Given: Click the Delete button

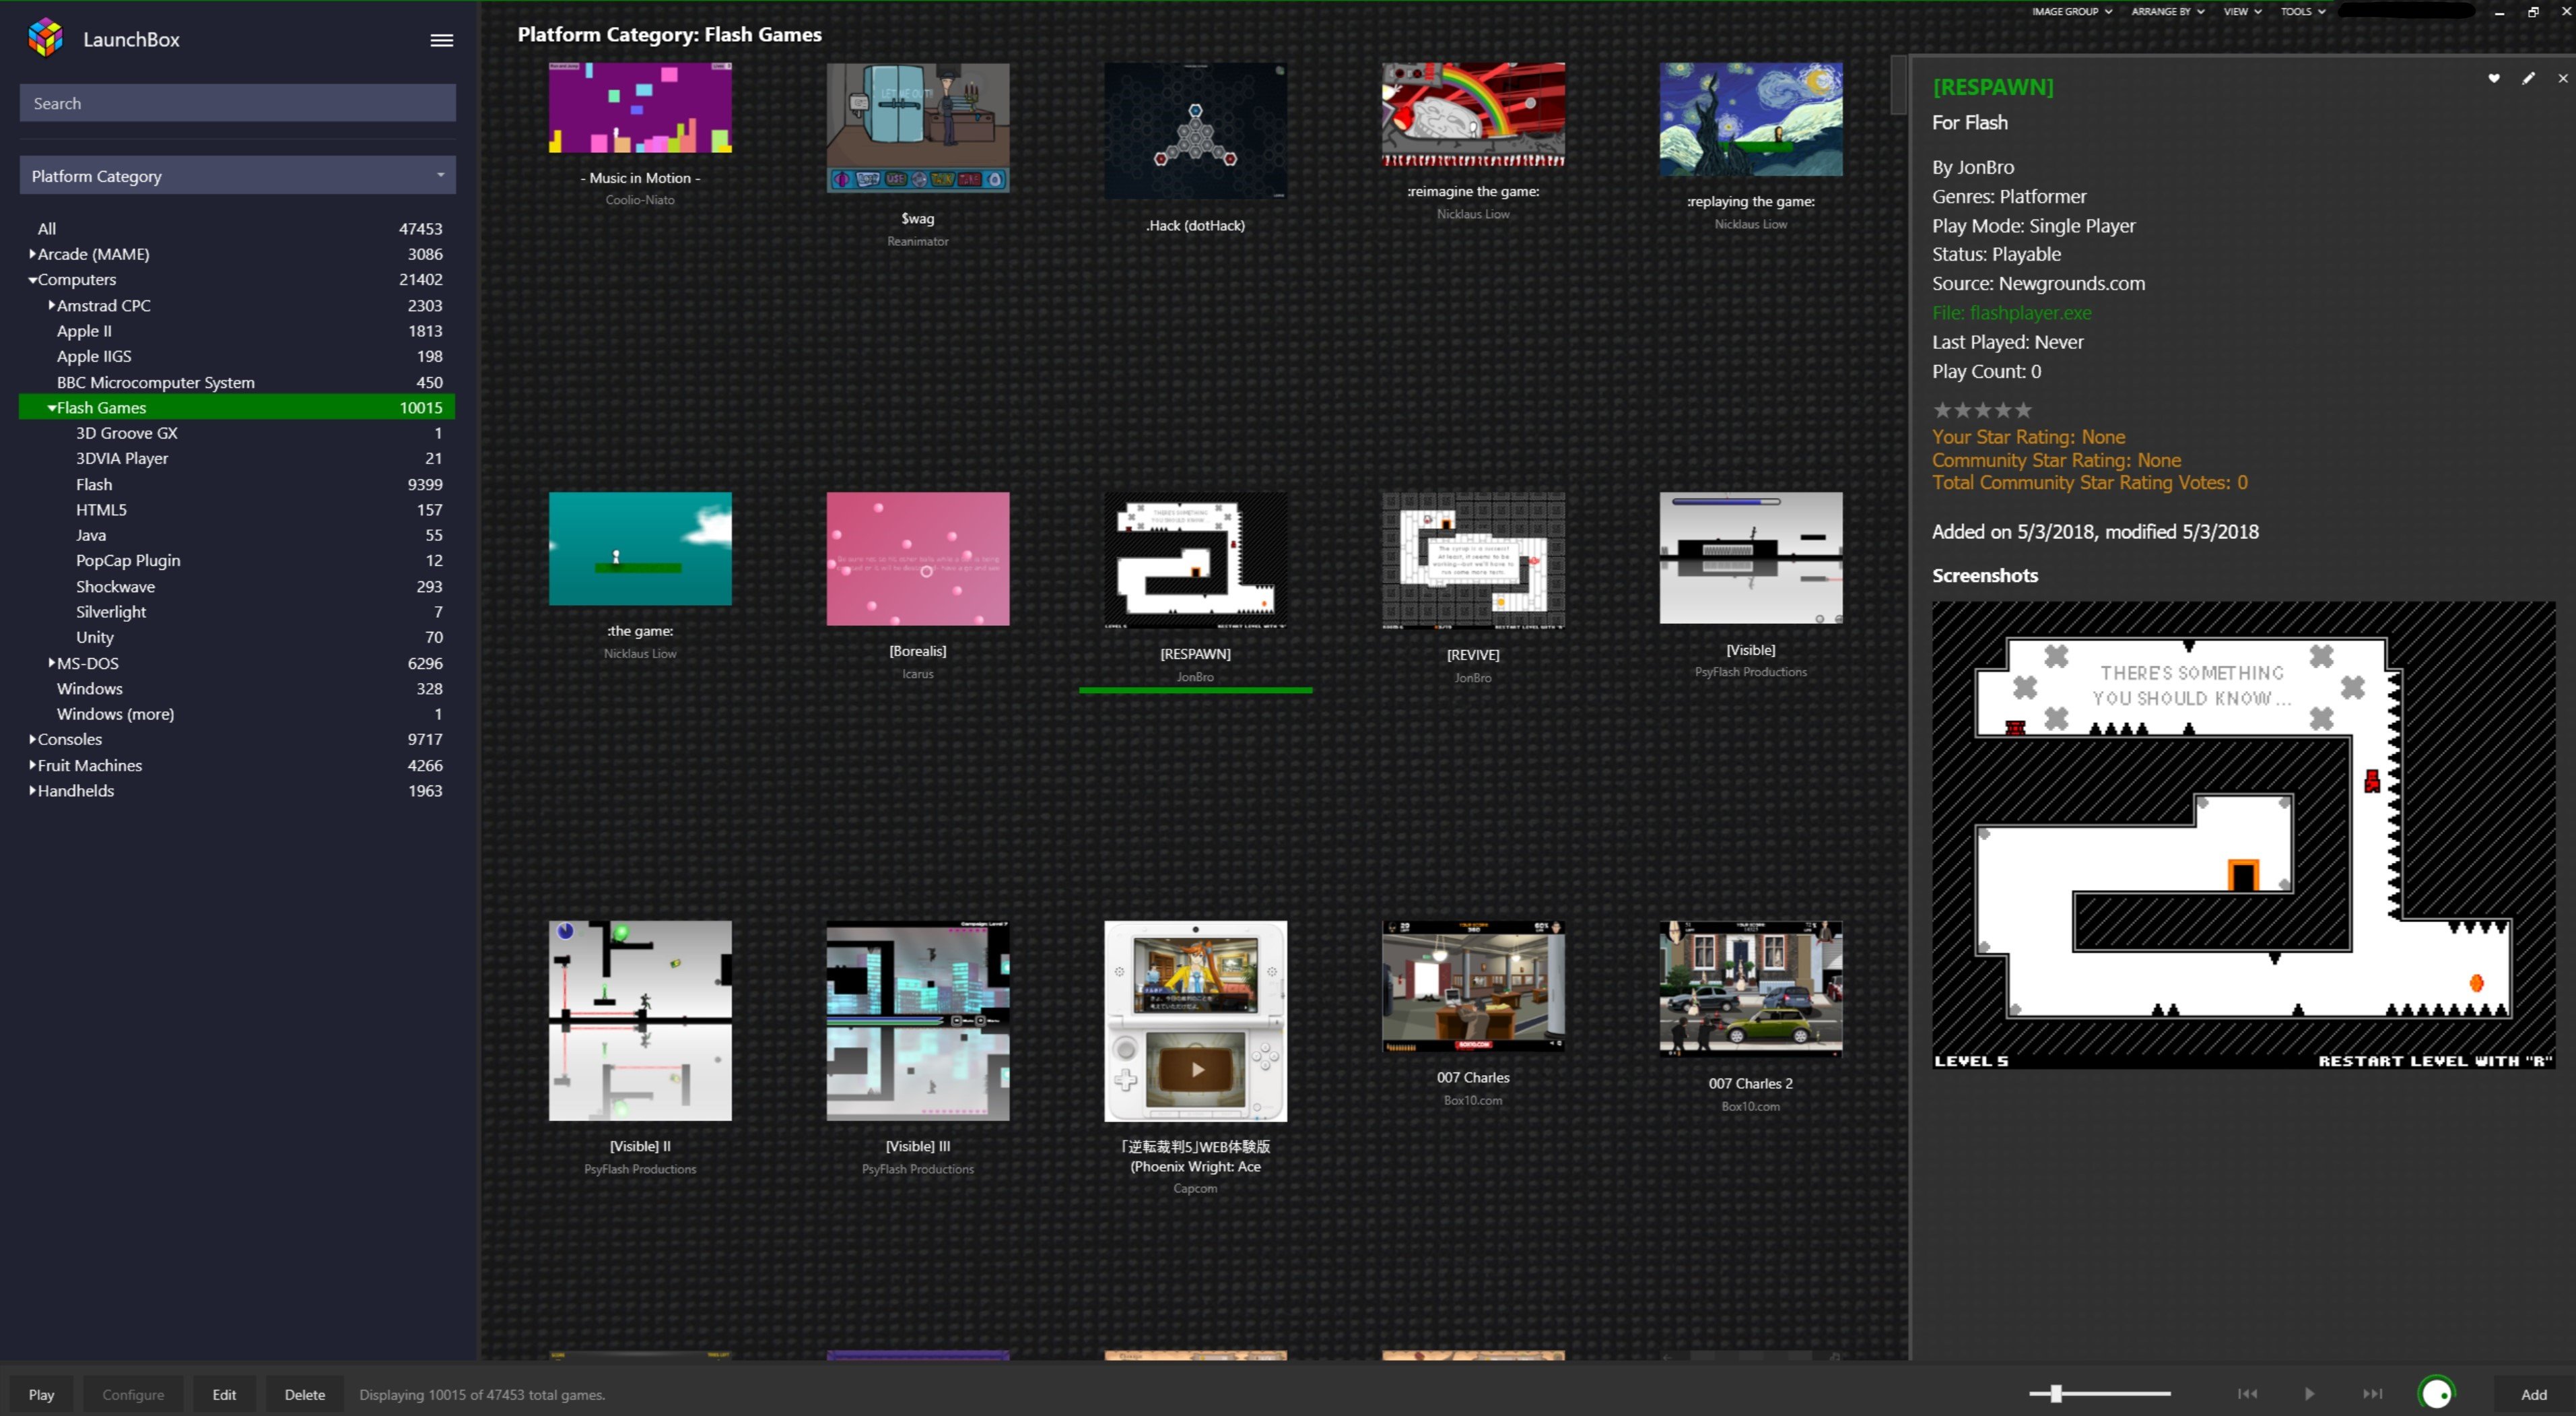Looking at the screenshot, I should pyautogui.click(x=304, y=1394).
